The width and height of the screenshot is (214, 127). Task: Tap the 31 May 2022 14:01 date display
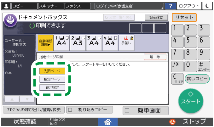click(x=57, y=122)
